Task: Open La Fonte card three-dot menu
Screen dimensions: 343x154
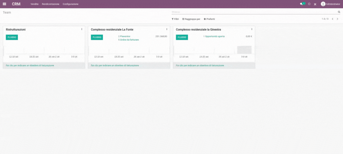Action: coord(167,29)
